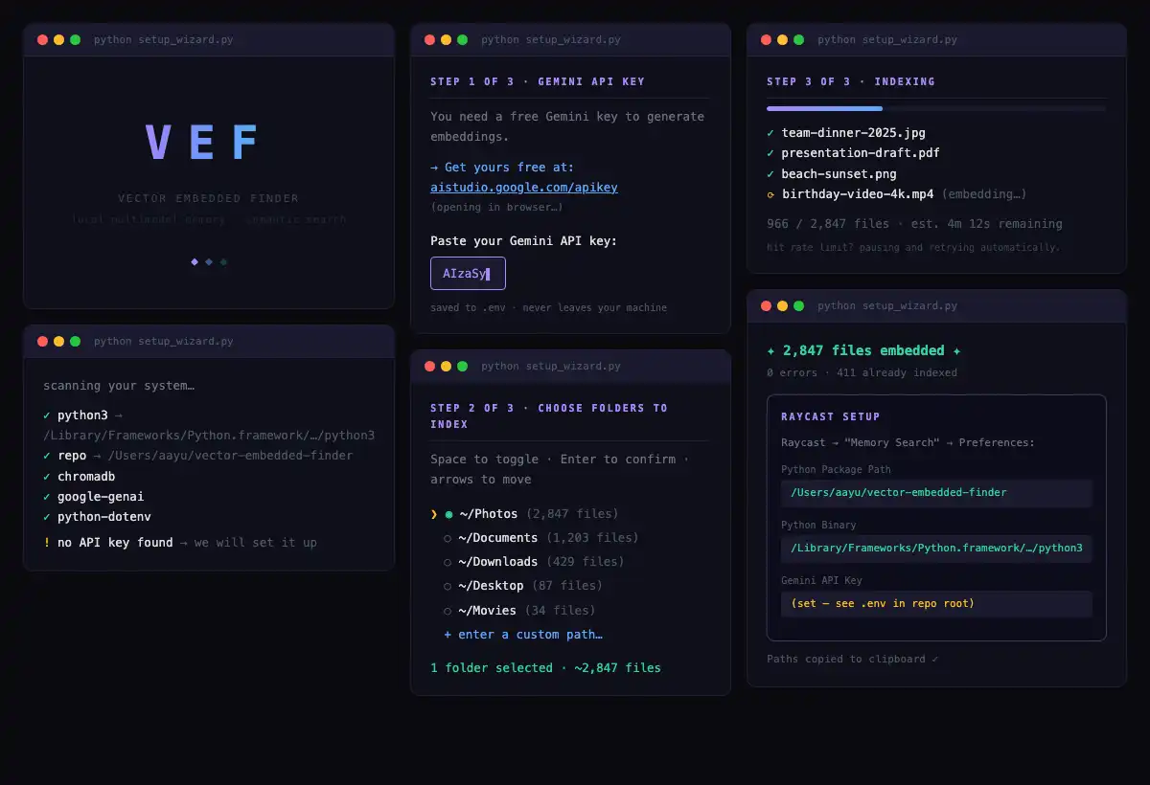The width and height of the screenshot is (1150, 785).
Task: Click the checkmark next to google-genai
Action: click(47, 497)
